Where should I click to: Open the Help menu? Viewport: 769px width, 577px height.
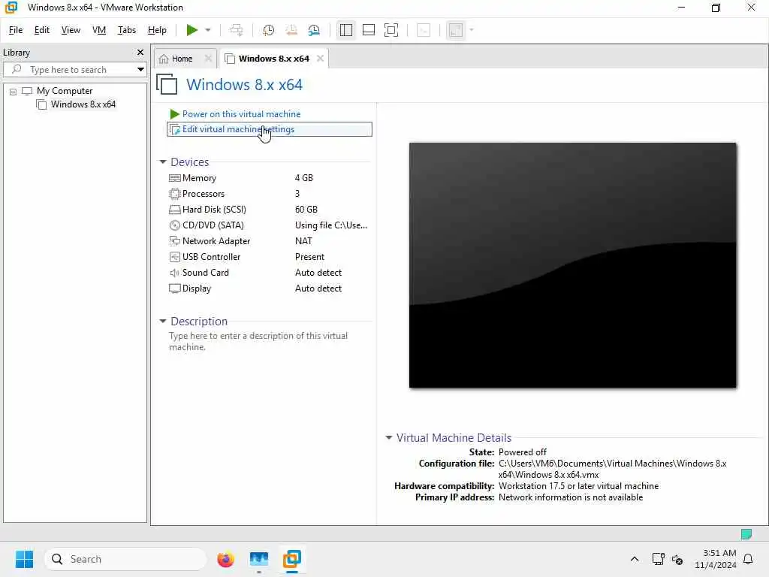coord(157,30)
